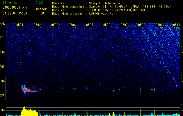This screenshot has height=116, width=183.
Task: Click the antenna A504HB(yagi 4el) text
Action: click(x=103, y=14)
